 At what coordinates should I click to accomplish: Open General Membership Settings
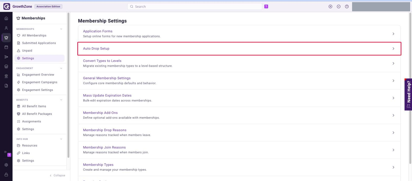coord(239,81)
